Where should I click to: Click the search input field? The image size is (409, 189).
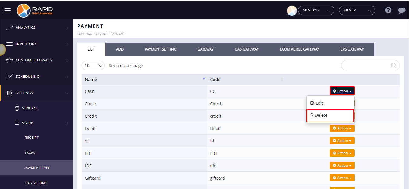coord(367,66)
